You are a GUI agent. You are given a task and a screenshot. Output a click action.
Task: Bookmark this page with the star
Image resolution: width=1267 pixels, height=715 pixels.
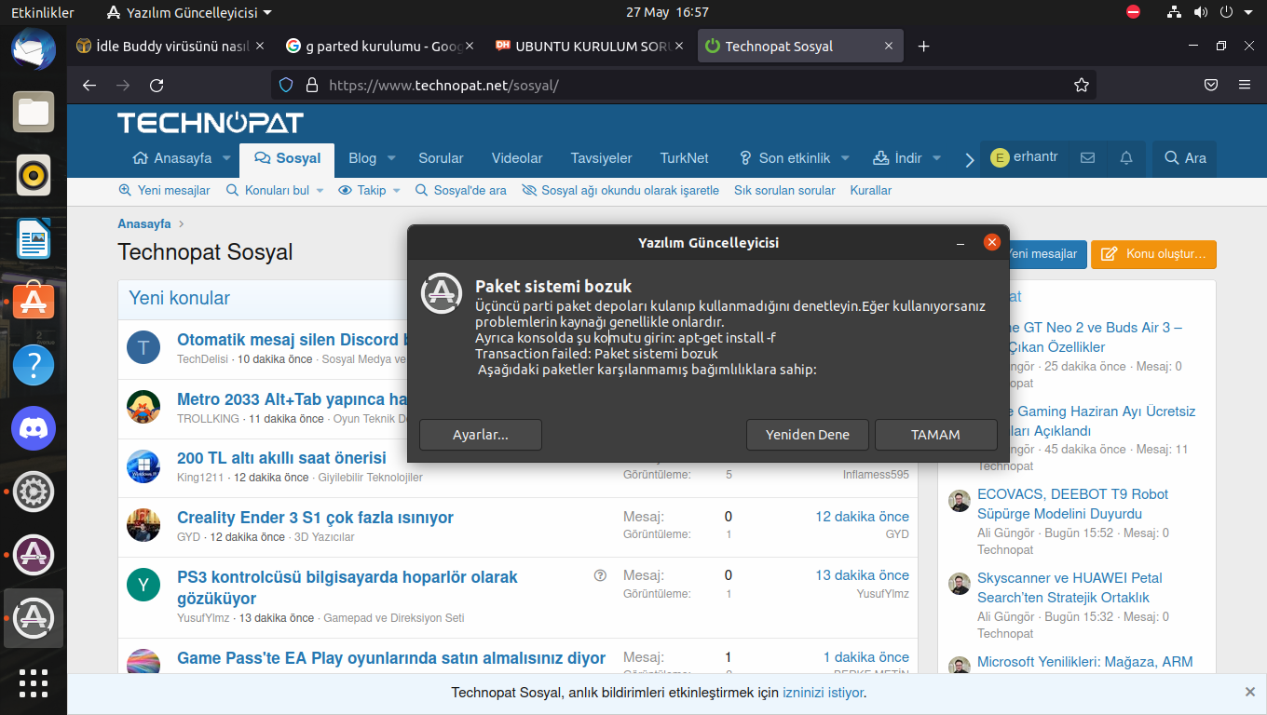pyautogui.click(x=1082, y=85)
